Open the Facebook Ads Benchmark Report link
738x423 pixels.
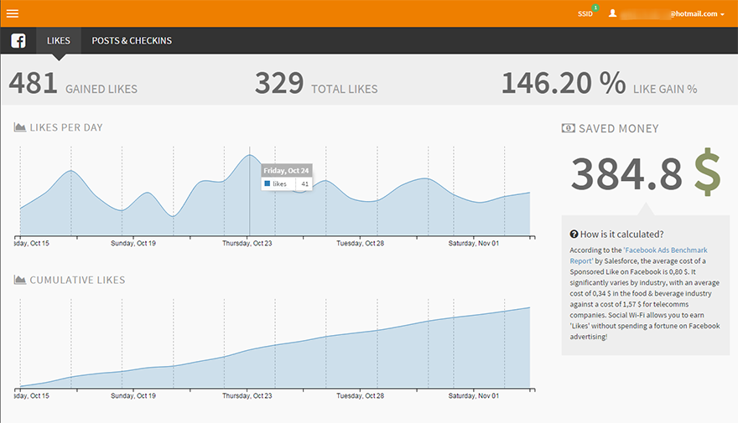[639, 255]
